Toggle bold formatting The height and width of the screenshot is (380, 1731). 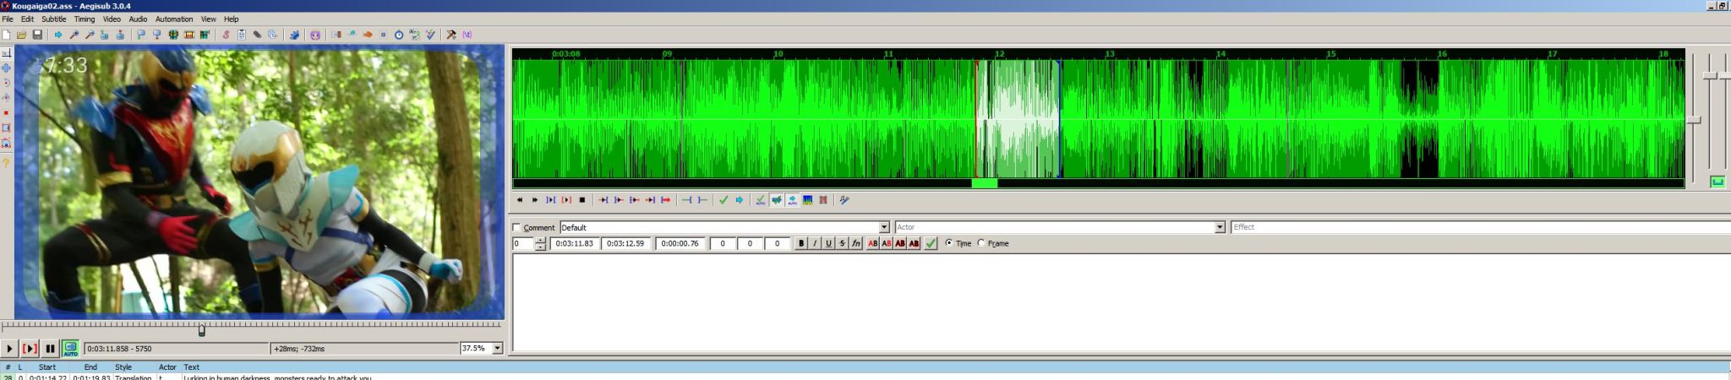pyautogui.click(x=801, y=243)
